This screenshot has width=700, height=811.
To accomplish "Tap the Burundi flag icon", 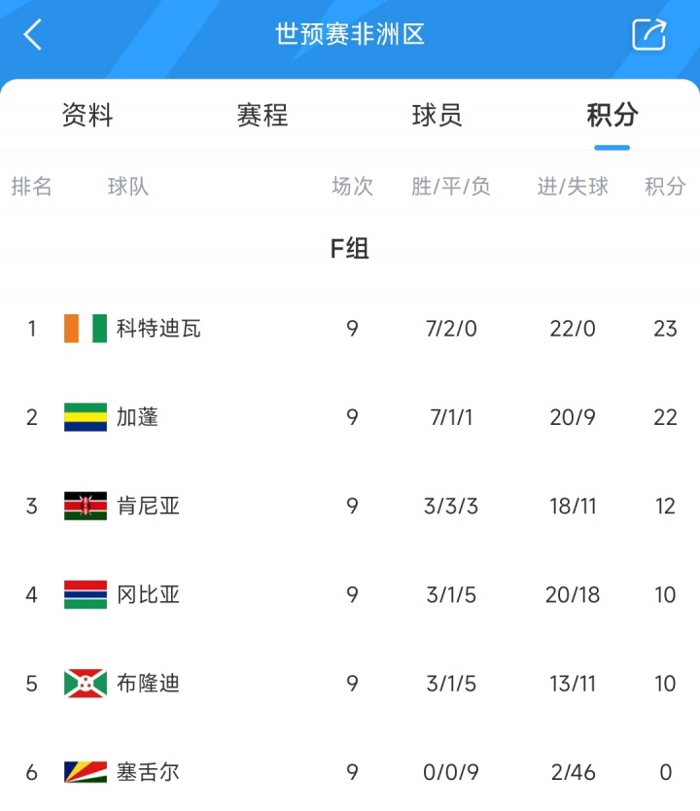I will point(86,684).
